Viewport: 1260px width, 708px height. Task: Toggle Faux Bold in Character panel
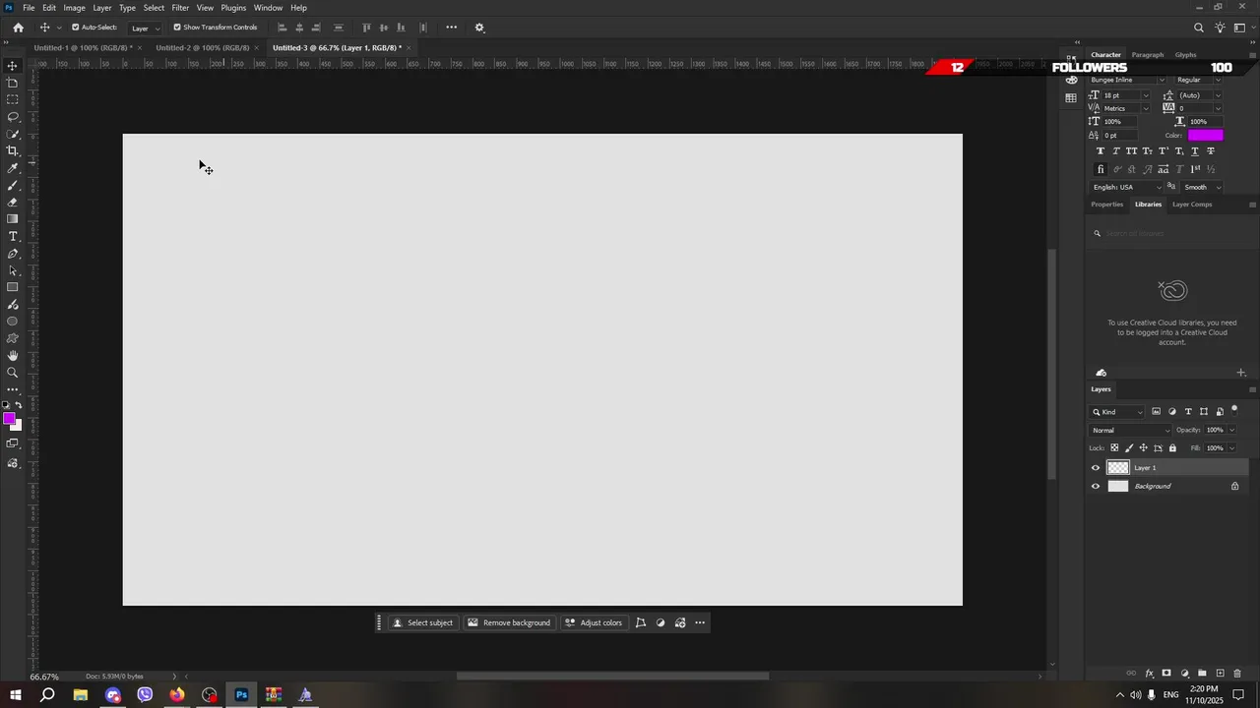click(1100, 151)
